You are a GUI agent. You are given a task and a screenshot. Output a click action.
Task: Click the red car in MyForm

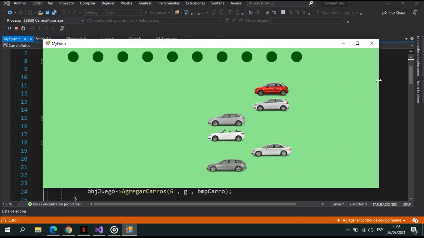(x=271, y=89)
